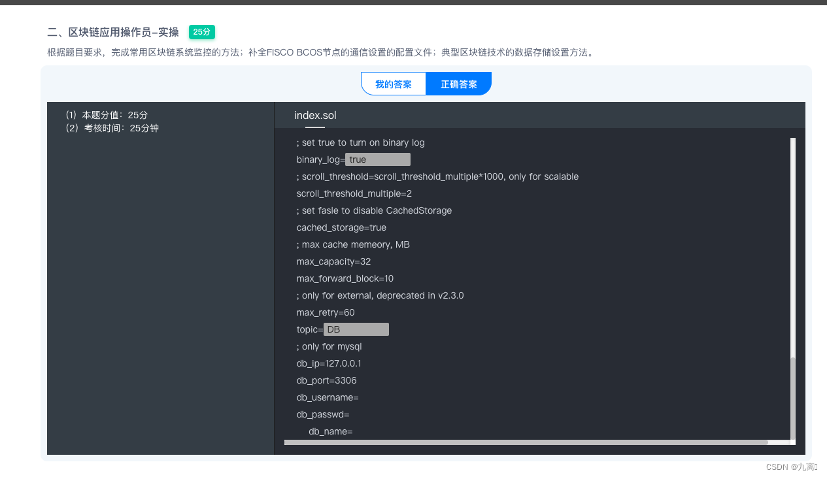Click the index.sol panel title
This screenshot has height=477, width=827.
pos(315,115)
